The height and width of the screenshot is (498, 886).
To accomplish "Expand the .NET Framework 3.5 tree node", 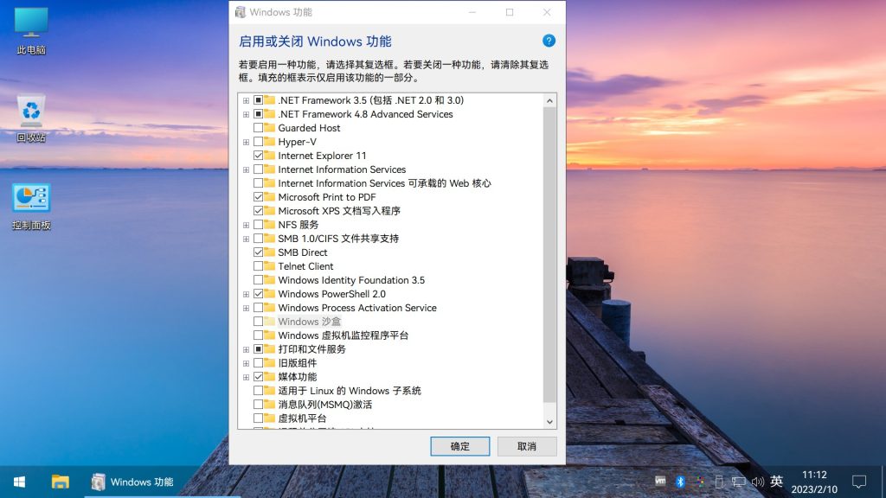I will coord(246,100).
